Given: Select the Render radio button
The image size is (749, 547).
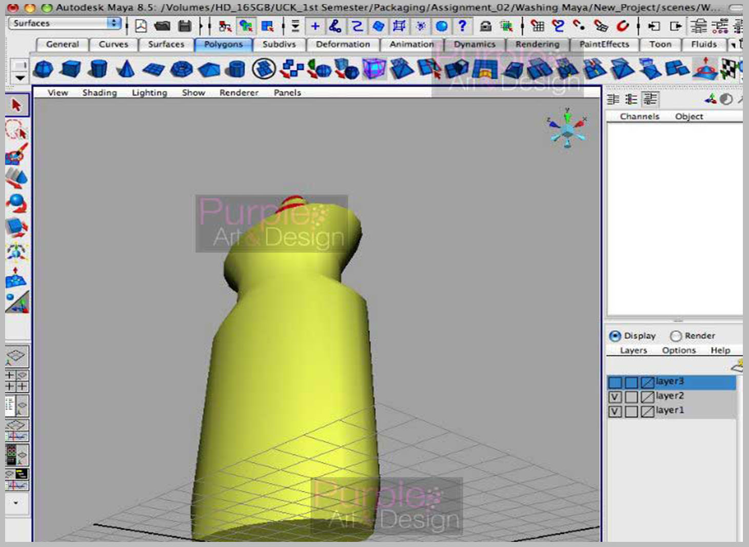Looking at the screenshot, I should (676, 336).
